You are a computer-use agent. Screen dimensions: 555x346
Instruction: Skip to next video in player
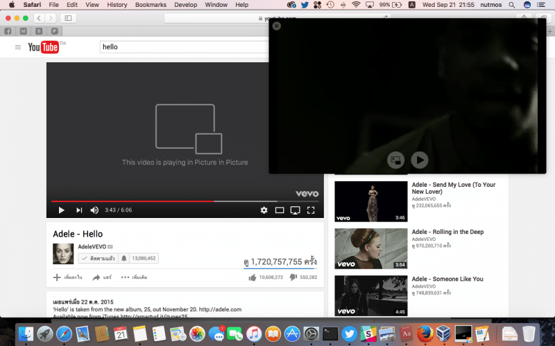coord(79,210)
